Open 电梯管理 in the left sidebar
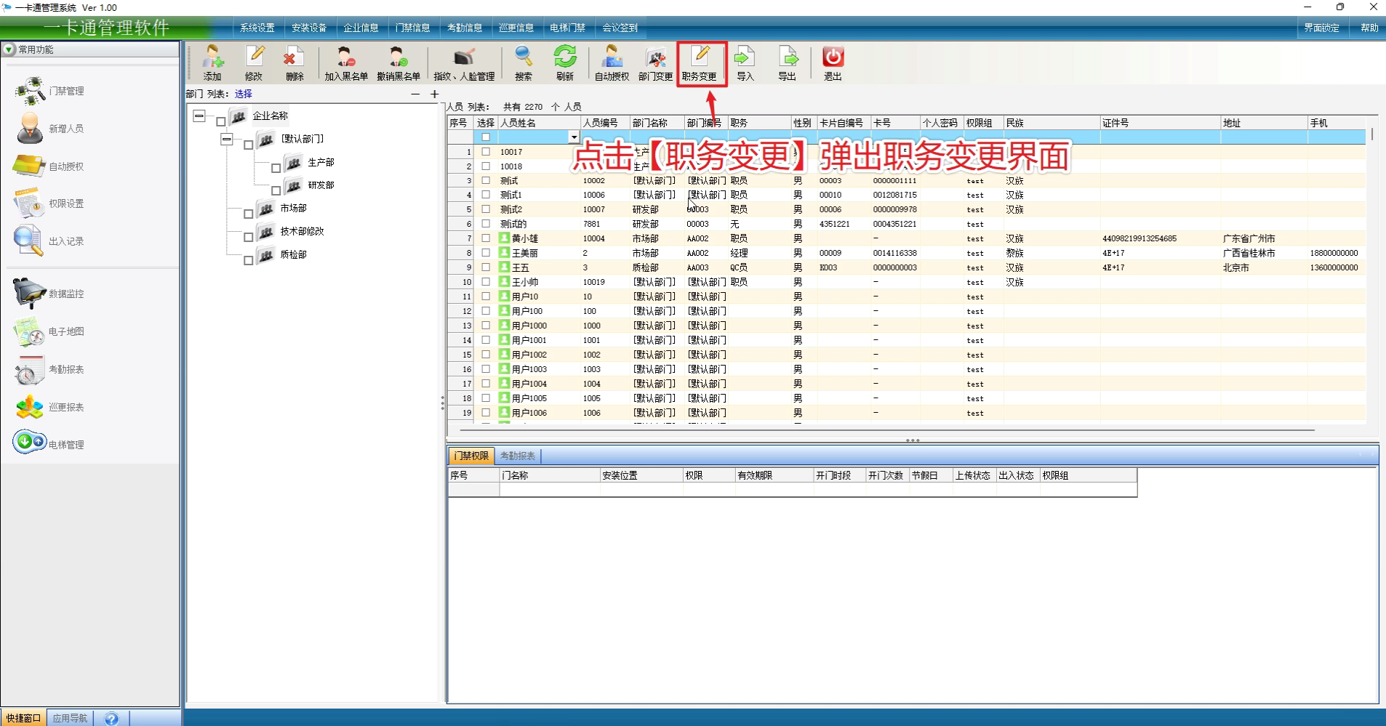Image resolution: width=1386 pixels, height=726 pixels. coord(49,444)
